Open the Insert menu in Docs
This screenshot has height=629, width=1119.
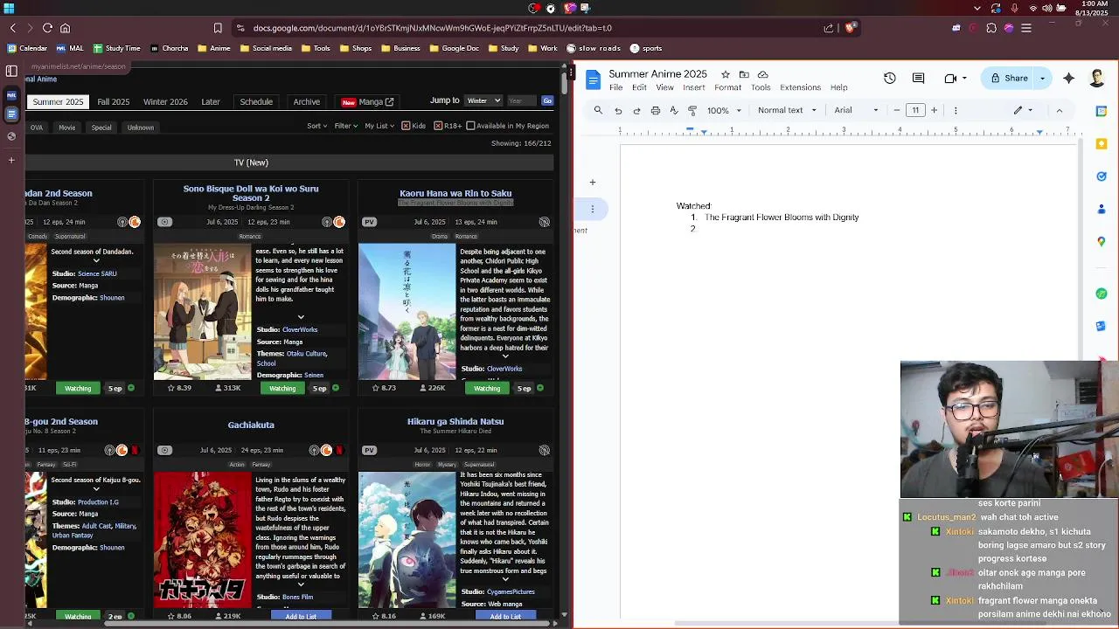coord(693,87)
